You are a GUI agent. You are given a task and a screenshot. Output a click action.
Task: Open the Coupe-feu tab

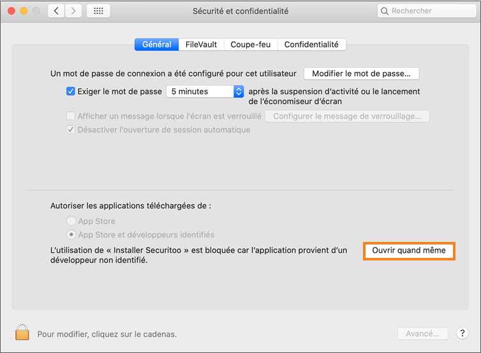point(251,45)
